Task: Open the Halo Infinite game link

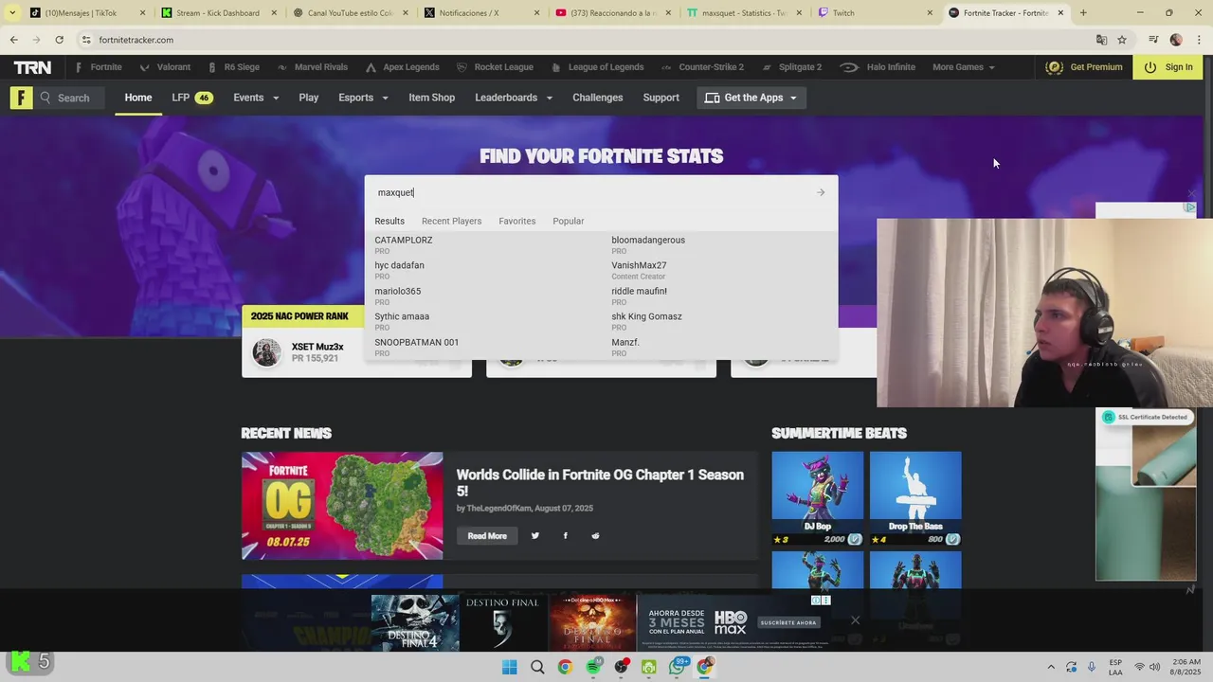Action: 878,67
